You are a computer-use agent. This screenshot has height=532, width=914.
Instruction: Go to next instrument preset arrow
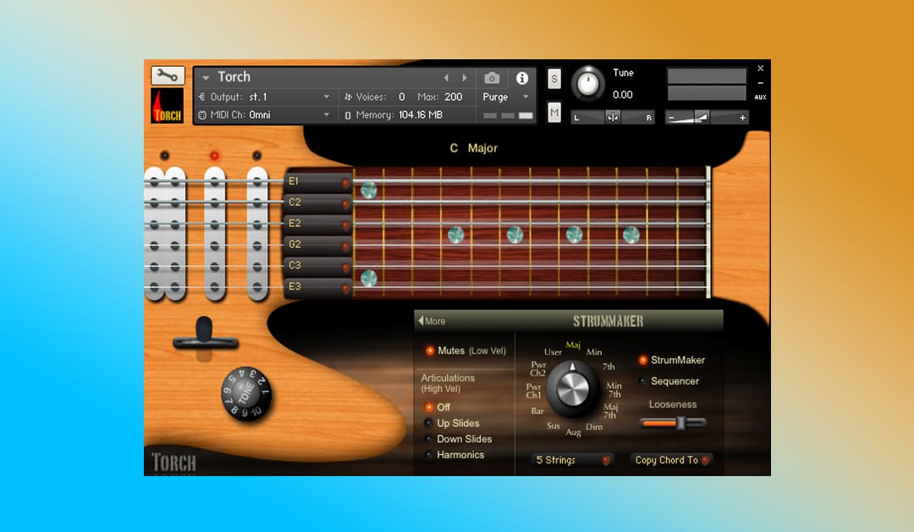(x=465, y=78)
